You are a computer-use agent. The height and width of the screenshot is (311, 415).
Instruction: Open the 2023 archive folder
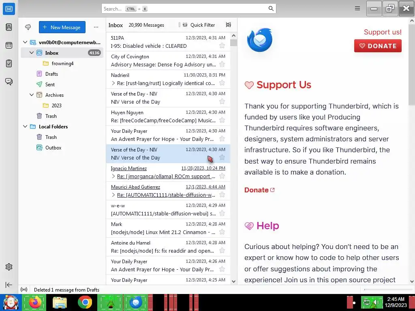click(x=62, y=105)
